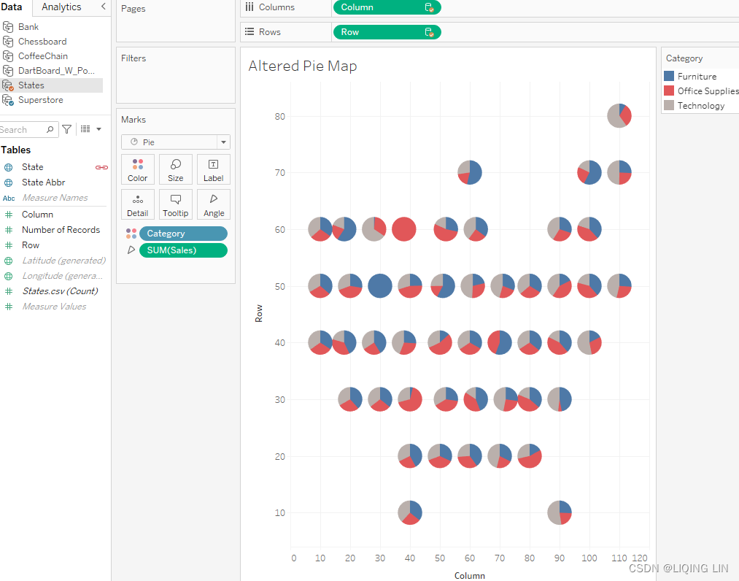The height and width of the screenshot is (581, 739).
Task: Click the link icon next to State field
Action: pos(101,167)
